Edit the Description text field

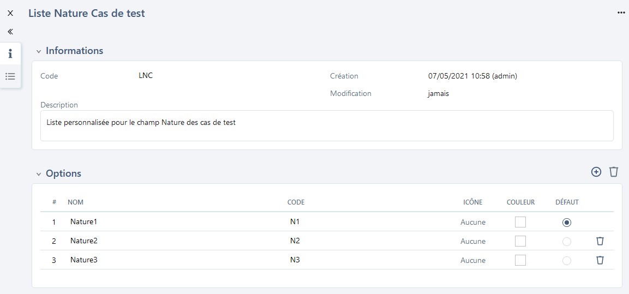[x=327, y=125]
